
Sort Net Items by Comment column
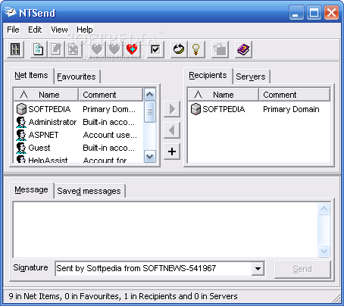click(111, 95)
